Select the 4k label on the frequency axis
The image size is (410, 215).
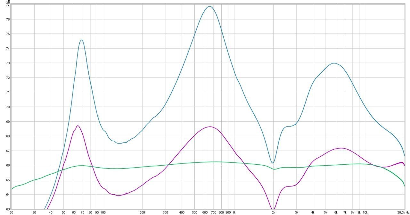[x=313, y=212]
